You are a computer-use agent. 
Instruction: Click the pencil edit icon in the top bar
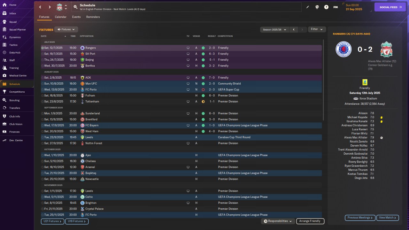click(308, 7)
